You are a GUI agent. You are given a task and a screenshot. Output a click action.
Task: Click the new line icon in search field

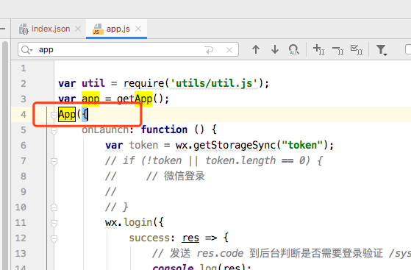click(209, 49)
